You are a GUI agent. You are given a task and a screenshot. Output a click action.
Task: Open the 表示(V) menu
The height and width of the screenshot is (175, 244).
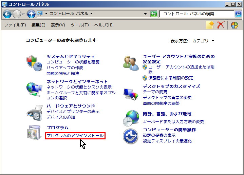[58, 25]
